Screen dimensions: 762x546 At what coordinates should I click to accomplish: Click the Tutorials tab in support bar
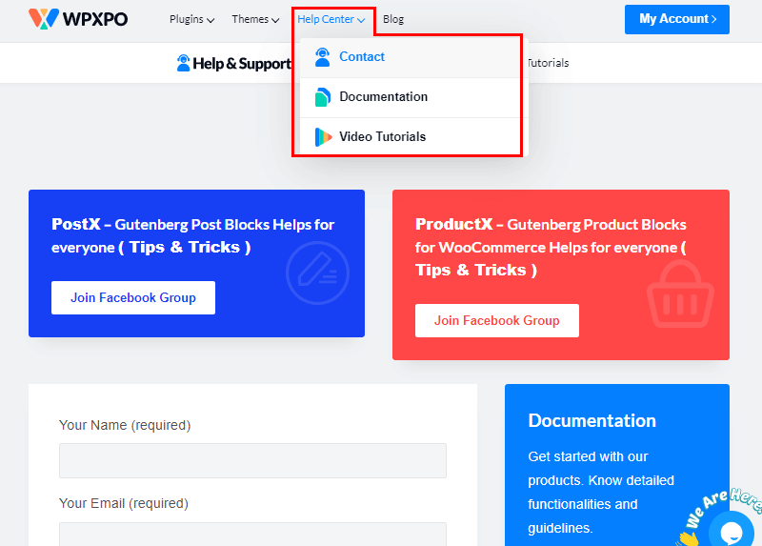(548, 63)
